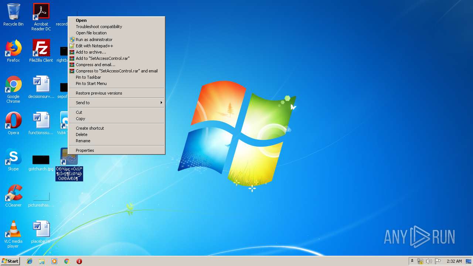Select the placebe.rtf file icon
Image resolution: width=473 pixels, height=266 pixels.
click(41, 232)
